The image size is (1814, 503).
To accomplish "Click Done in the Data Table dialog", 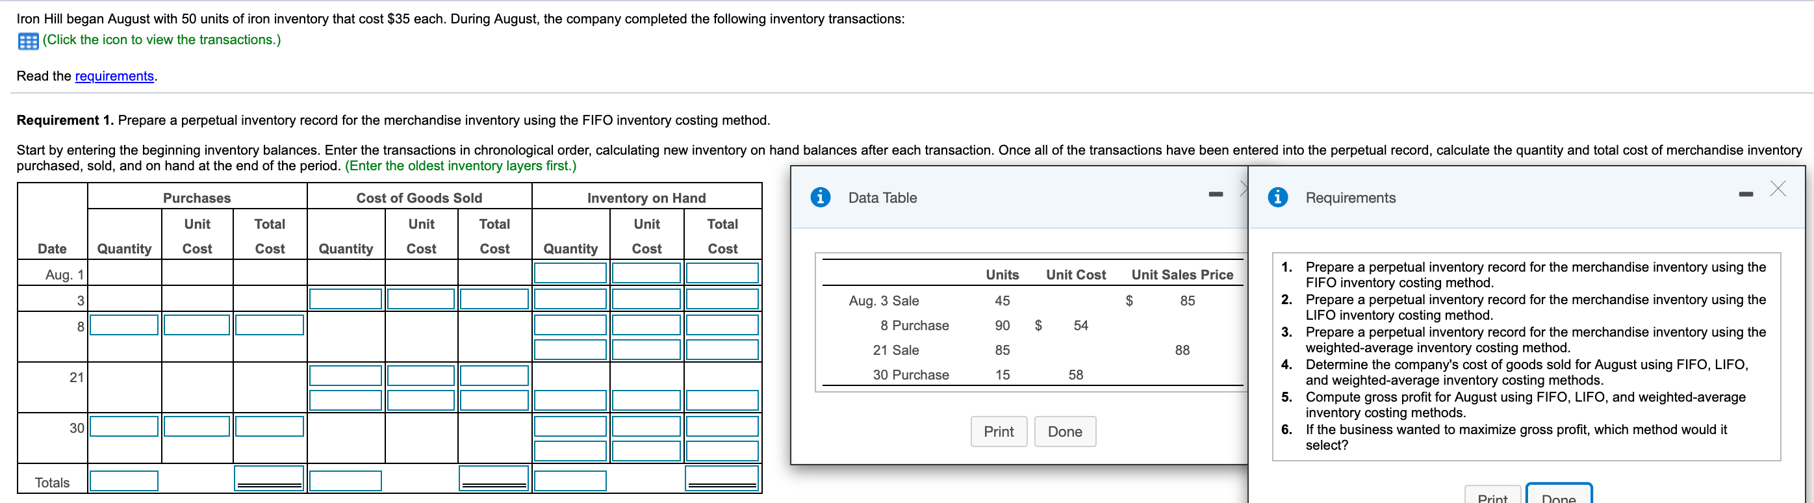I will pos(1065,431).
